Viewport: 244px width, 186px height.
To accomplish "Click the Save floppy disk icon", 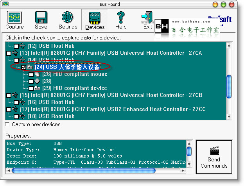I will click(41, 17).
